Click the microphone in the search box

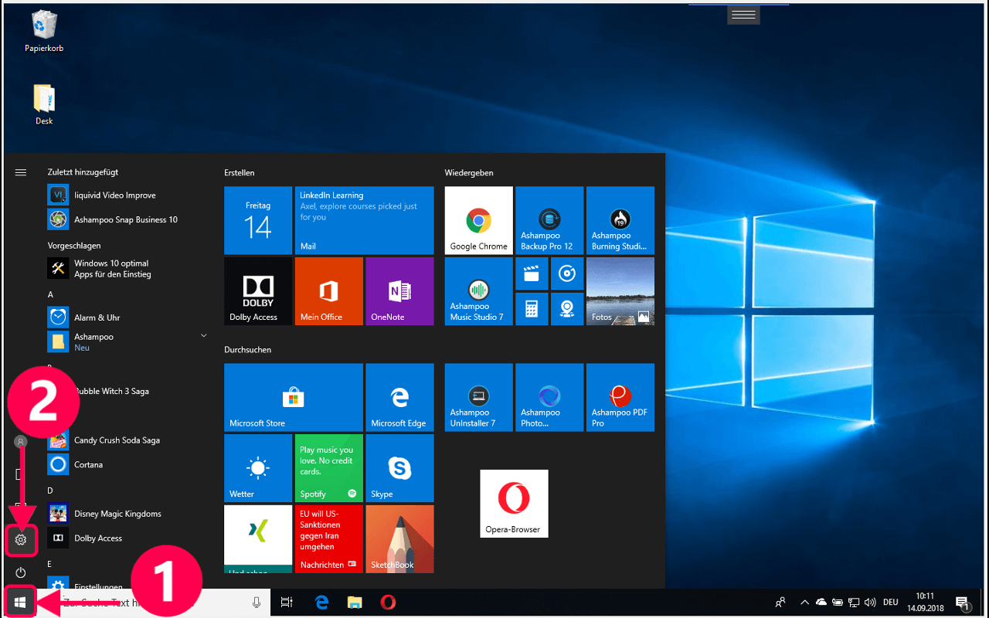[257, 603]
